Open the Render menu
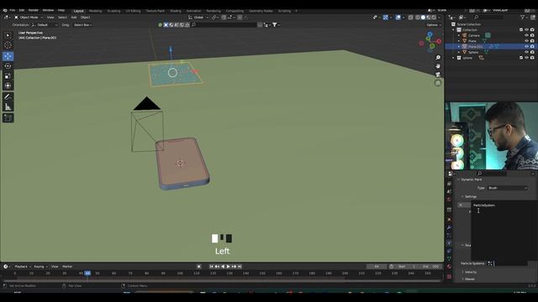This screenshot has width=538, height=302. [x=34, y=11]
